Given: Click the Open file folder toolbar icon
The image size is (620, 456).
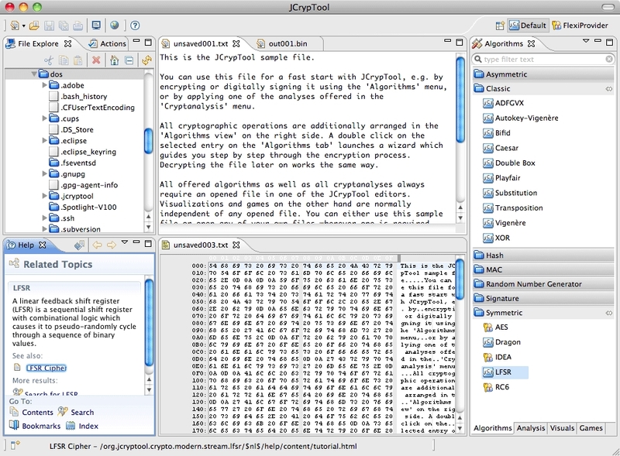Looking at the screenshot, I should click(x=34, y=26).
